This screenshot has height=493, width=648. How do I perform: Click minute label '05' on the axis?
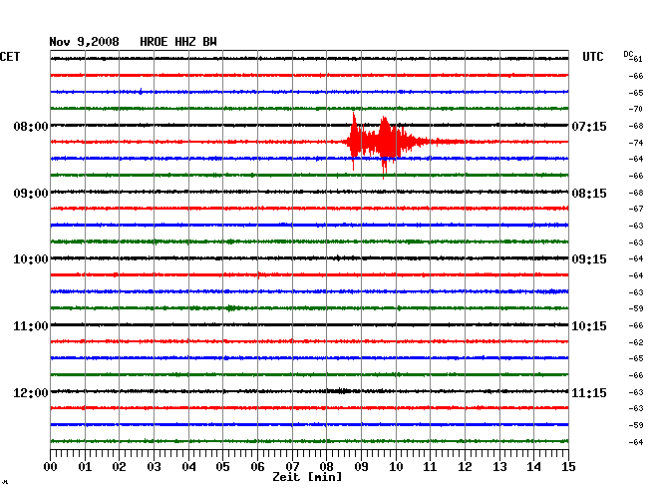coord(222,467)
